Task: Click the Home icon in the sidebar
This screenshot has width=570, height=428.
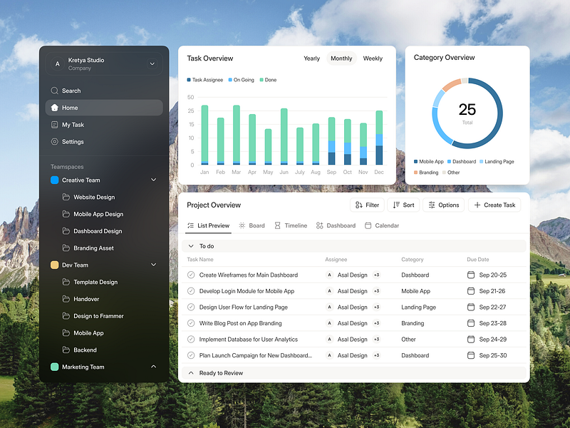Action: pos(53,108)
